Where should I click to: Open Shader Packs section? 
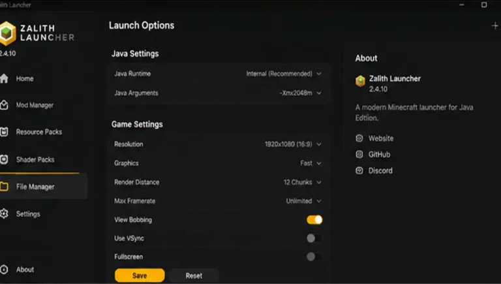[x=35, y=159]
